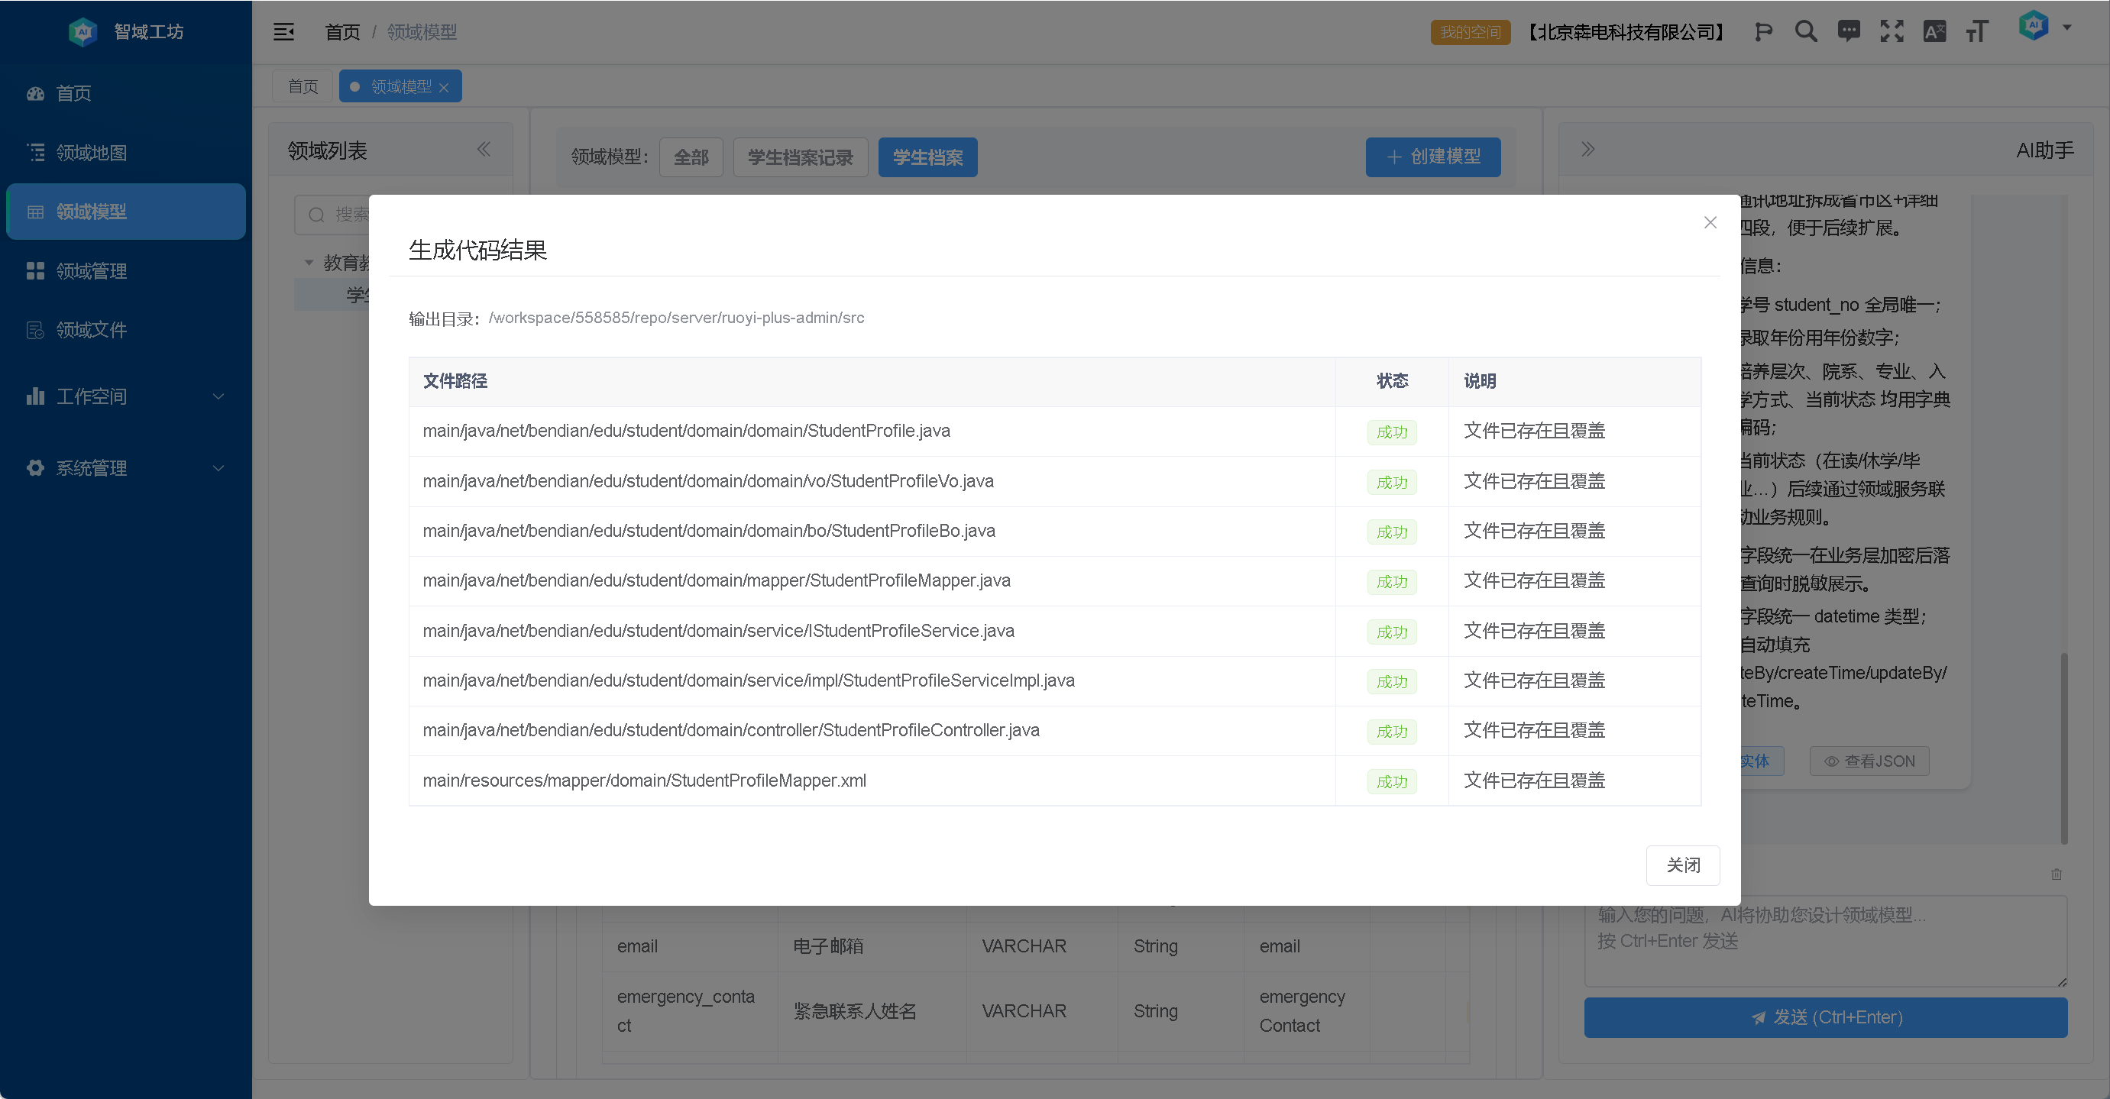Click the 创建模型 button
The width and height of the screenshot is (2110, 1099).
click(1432, 157)
